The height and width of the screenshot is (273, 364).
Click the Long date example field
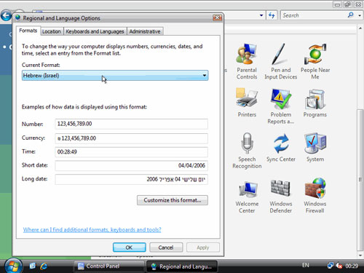pyautogui.click(x=131, y=179)
